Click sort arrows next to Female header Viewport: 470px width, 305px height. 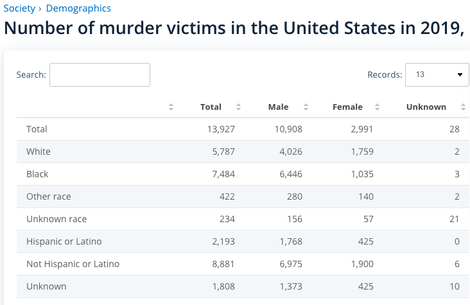(377, 107)
